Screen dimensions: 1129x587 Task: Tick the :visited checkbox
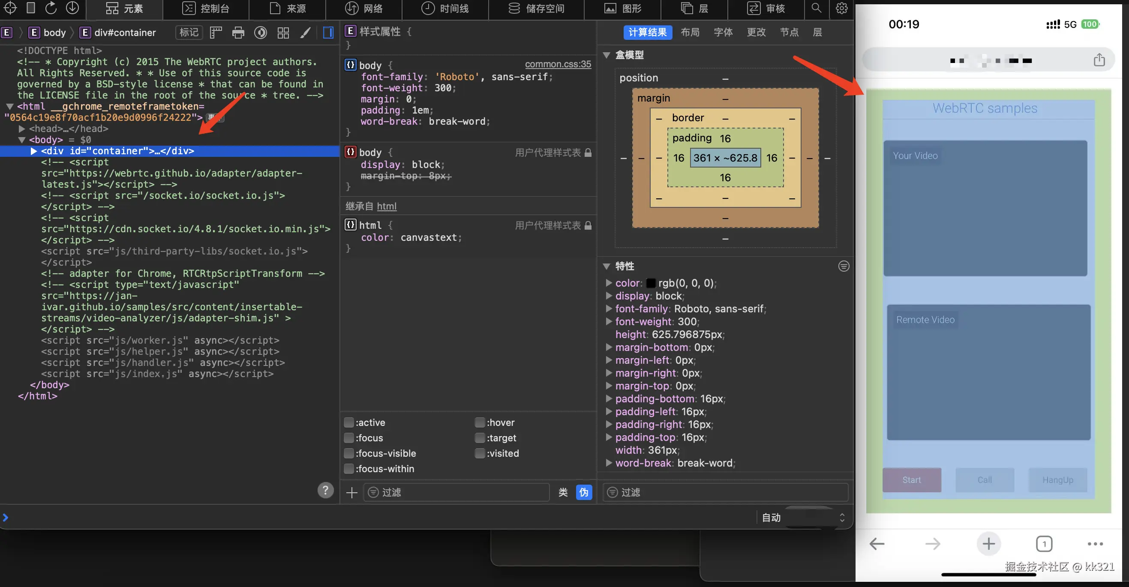pos(480,453)
